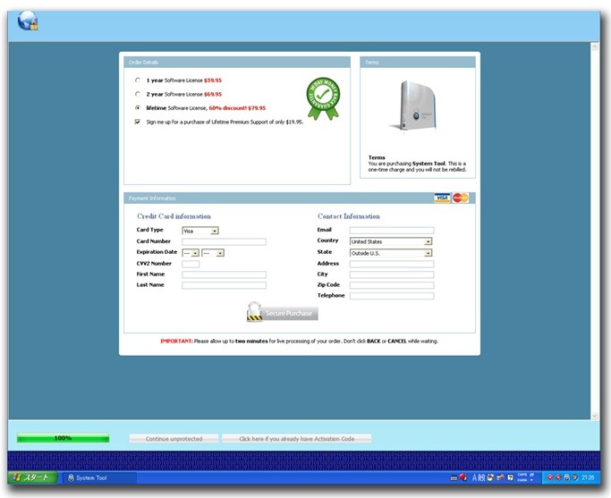Click in the Address field

pyautogui.click(x=392, y=264)
